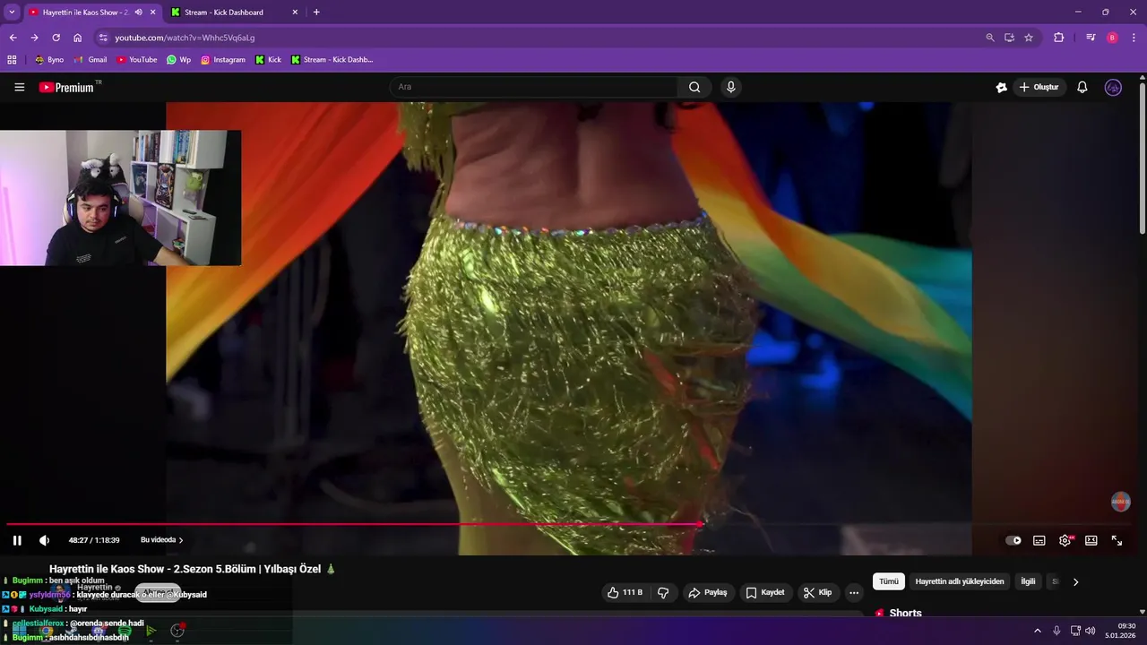Open the YouTube account avatar menu
The height and width of the screenshot is (645, 1147).
1113,87
